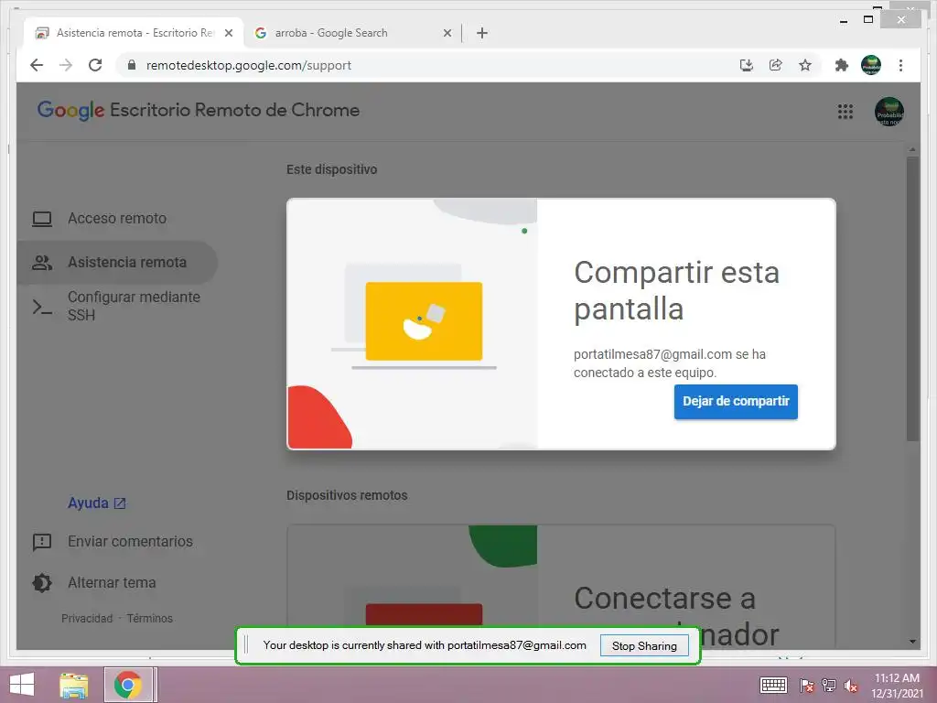Select Acceso remoto in sidebar
This screenshot has width=937, height=703.
117,218
